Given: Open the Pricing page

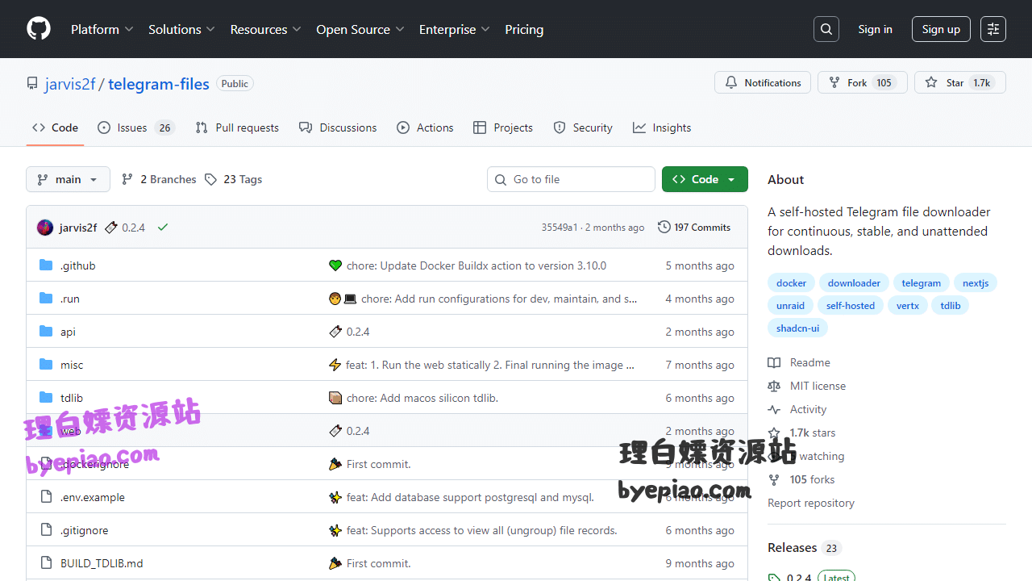Looking at the screenshot, I should pos(524,29).
